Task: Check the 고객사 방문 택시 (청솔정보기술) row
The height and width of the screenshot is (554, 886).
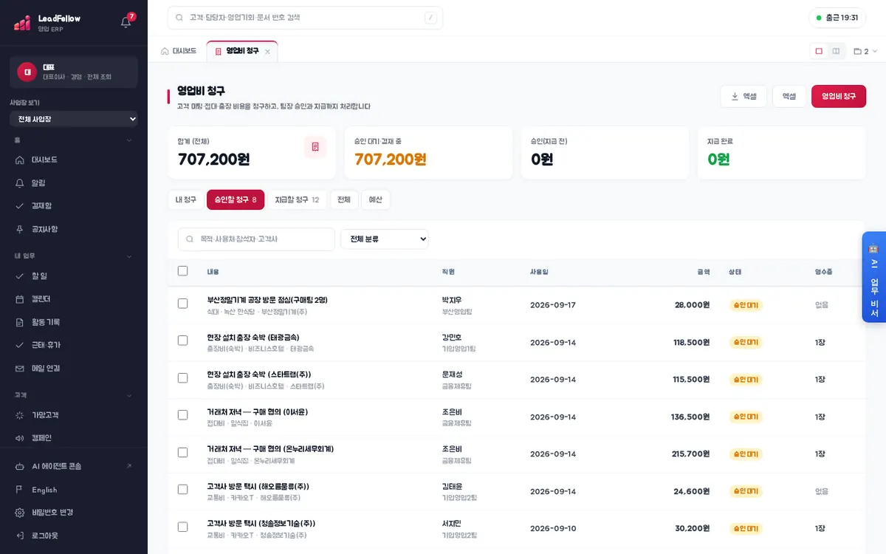Action: click(x=183, y=527)
